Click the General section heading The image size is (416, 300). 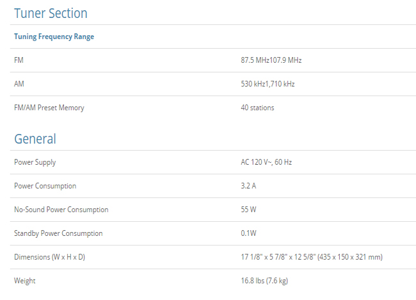[35, 138]
